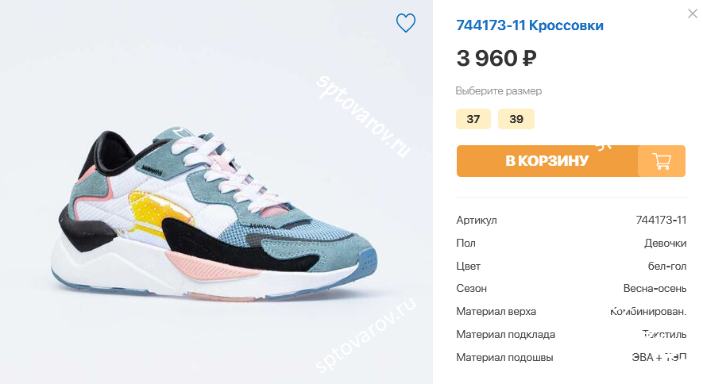Screen dimensions: 703x384
Task: Click the Артикул value 744173-11
Action: click(x=661, y=221)
